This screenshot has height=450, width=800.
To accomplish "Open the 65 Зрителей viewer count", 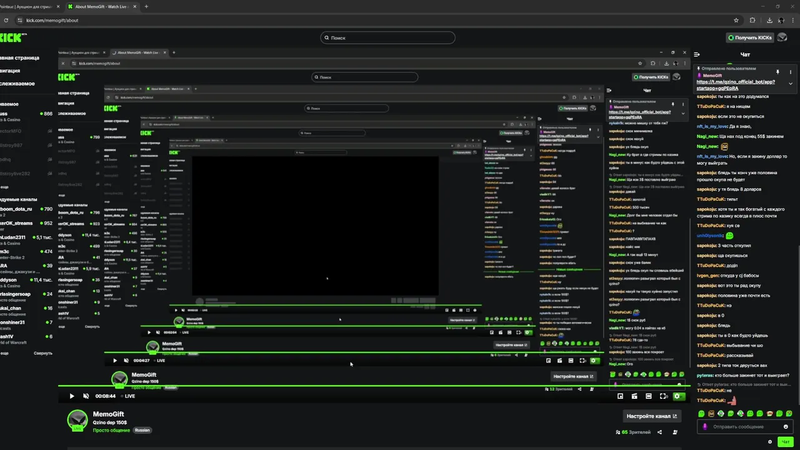I will tap(633, 432).
